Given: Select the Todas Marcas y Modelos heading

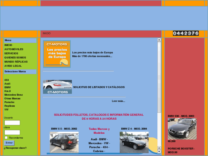Looking at the screenshot, I should [x=99, y=131].
